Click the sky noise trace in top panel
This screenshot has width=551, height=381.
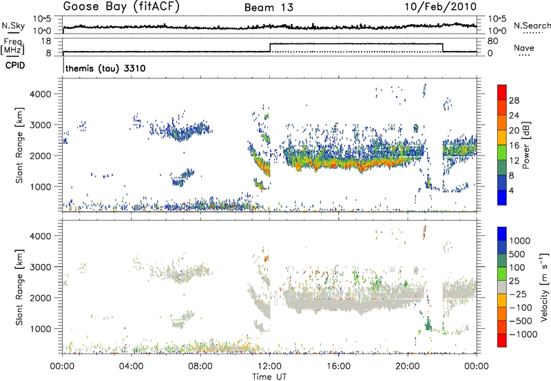tap(269, 27)
